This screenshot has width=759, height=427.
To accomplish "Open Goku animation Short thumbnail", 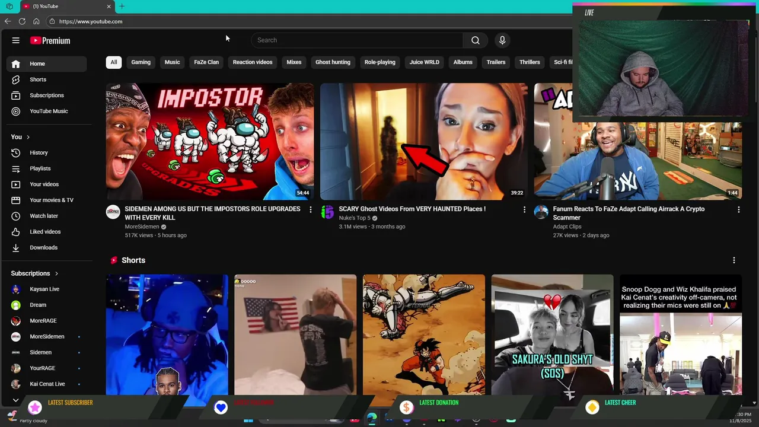I will 424,334.
